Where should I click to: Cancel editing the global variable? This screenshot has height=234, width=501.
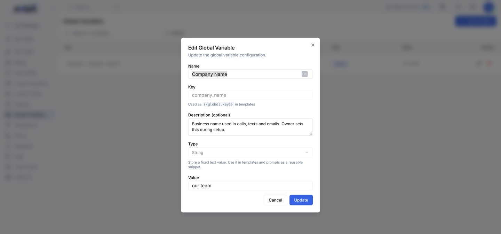[x=275, y=200]
